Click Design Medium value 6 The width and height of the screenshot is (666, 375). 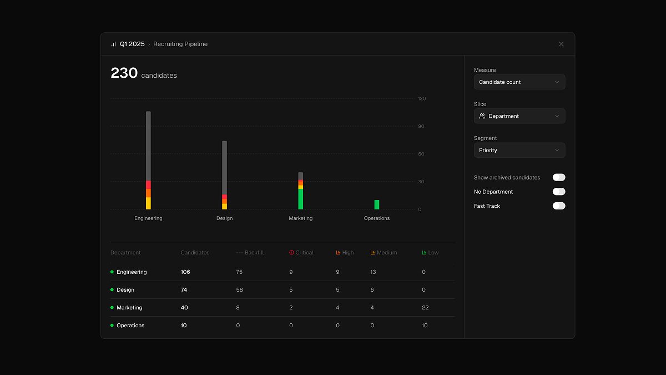372,289
